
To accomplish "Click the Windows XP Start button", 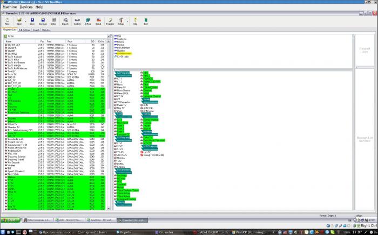I will 11,220.
